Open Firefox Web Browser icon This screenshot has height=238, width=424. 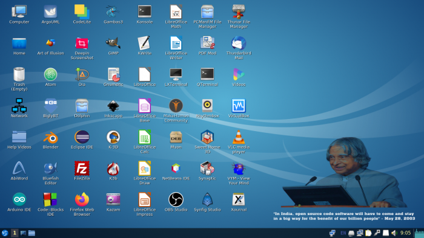pyautogui.click(x=82, y=199)
